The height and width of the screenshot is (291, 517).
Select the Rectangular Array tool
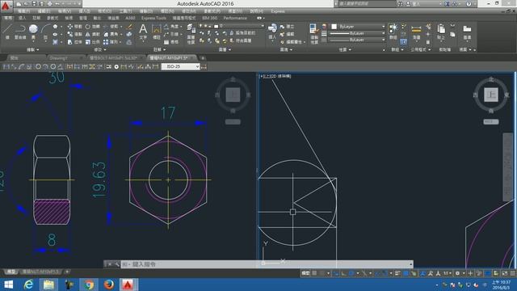(111, 42)
